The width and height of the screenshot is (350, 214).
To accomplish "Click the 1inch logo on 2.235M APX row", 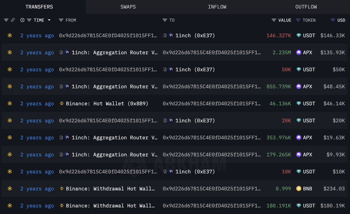I will 67,52.
